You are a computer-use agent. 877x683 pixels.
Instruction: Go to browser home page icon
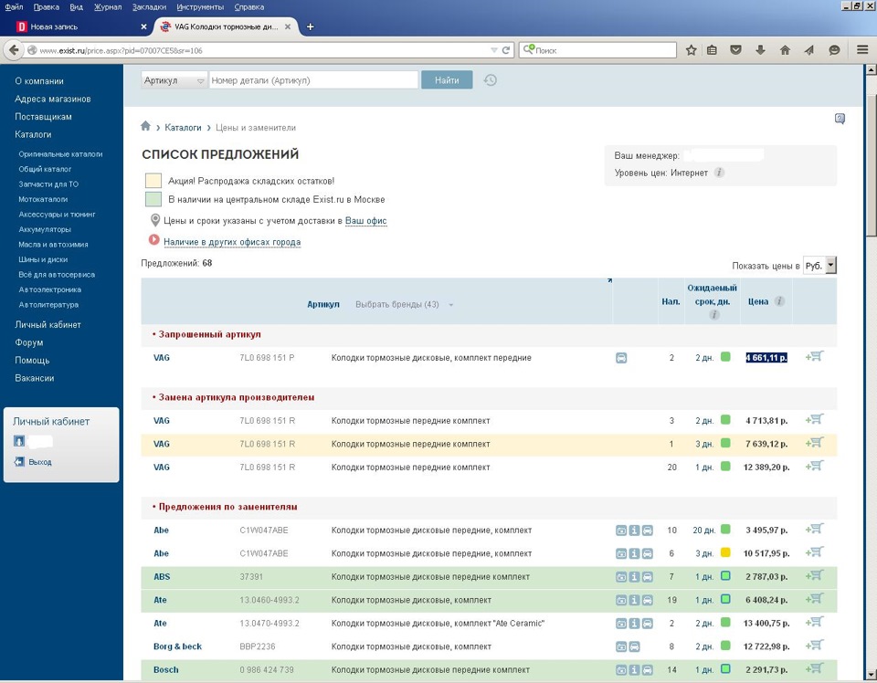coord(785,50)
